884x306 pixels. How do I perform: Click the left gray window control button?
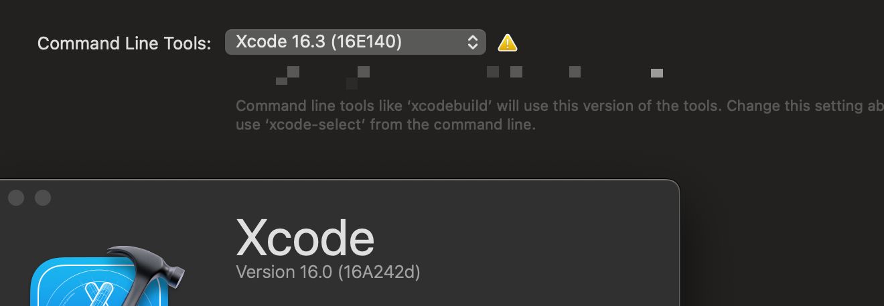pyautogui.click(x=16, y=198)
